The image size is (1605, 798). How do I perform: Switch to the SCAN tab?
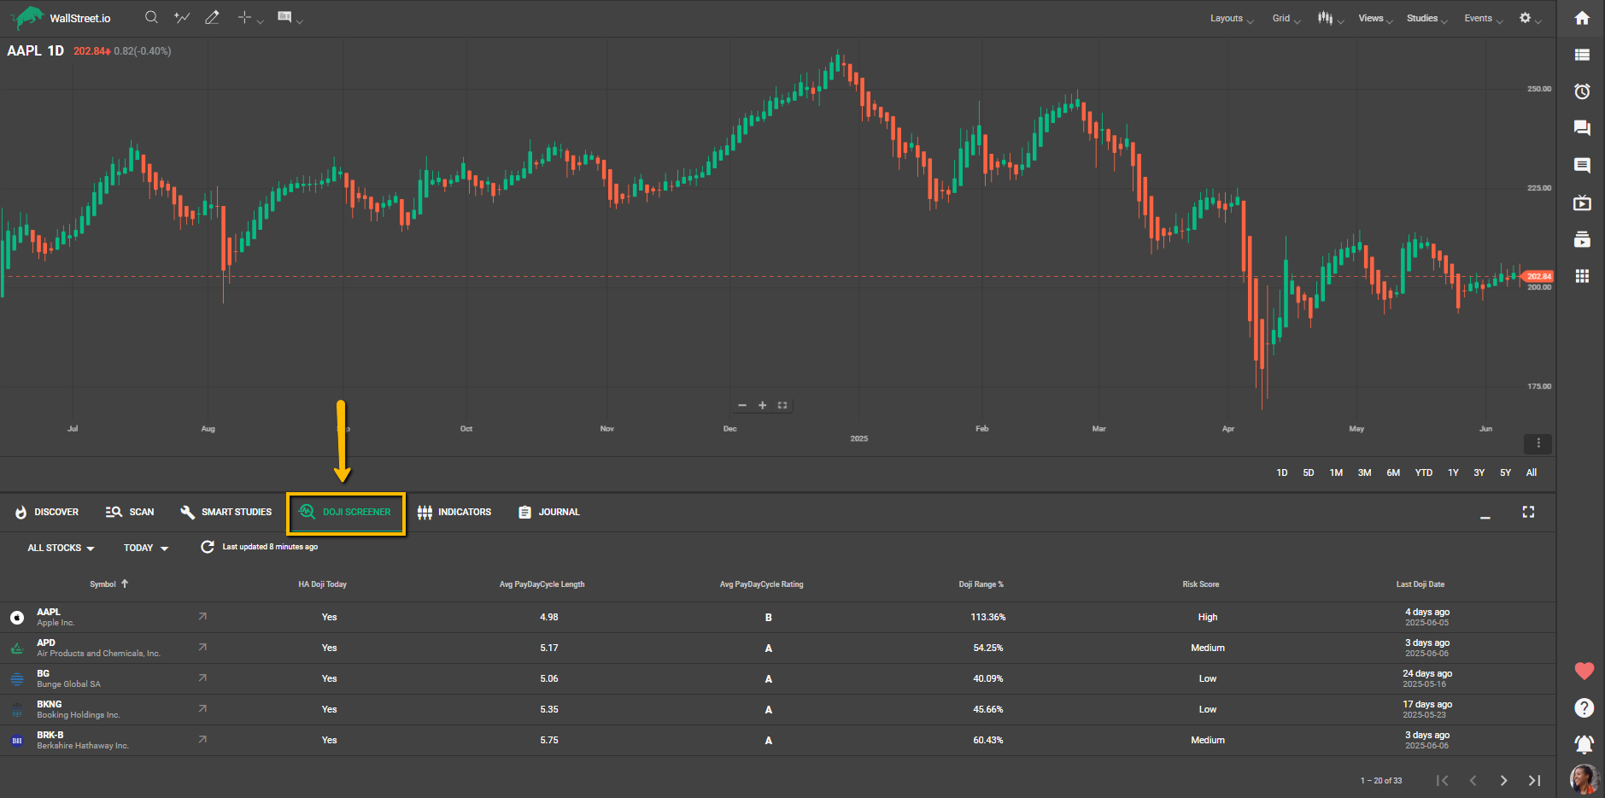tap(130, 512)
